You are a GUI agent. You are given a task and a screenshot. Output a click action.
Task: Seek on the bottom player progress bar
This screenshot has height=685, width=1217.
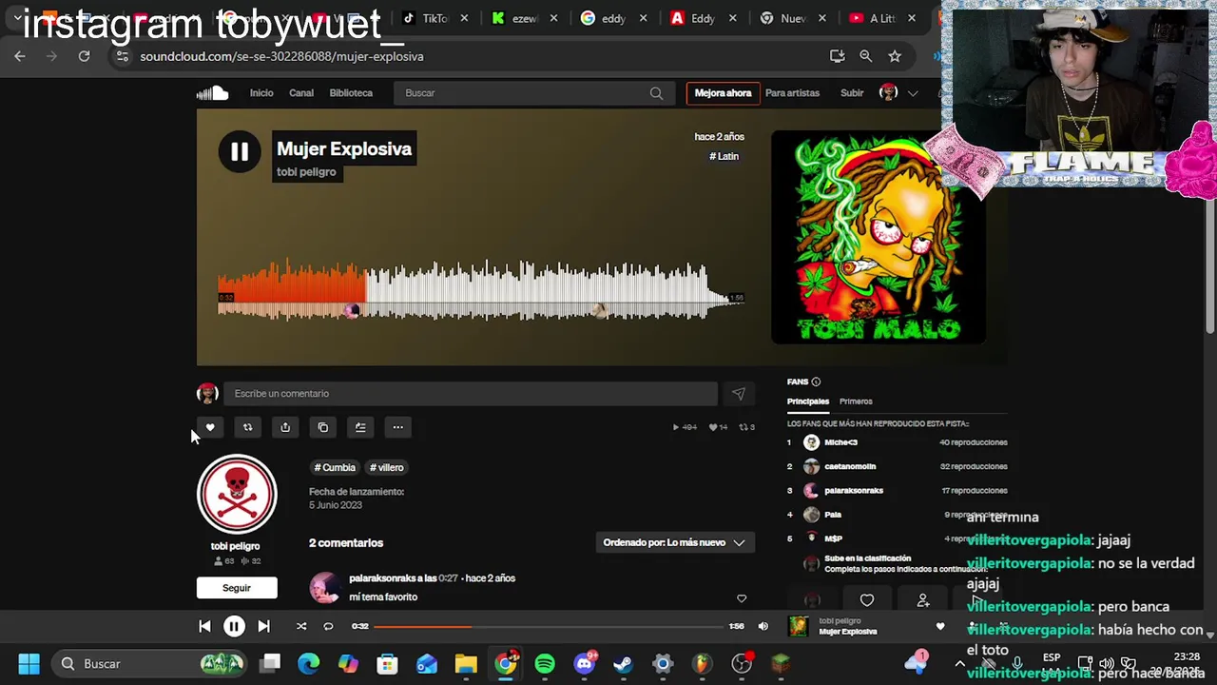tap(549, 626)
